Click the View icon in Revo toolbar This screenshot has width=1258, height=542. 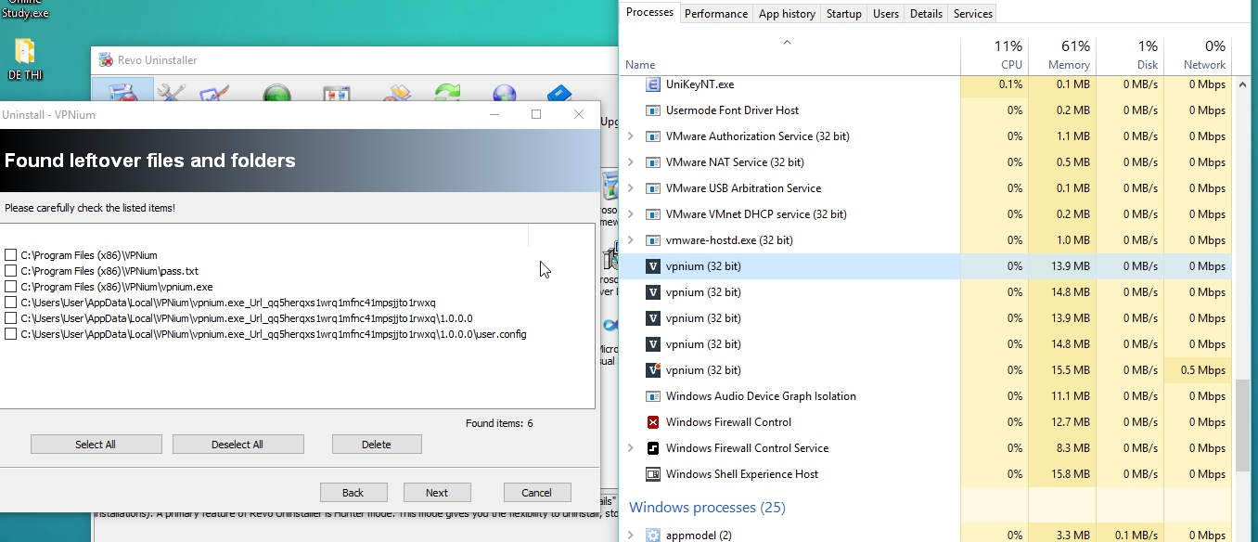pyautogui.click(x=336, y=94)
